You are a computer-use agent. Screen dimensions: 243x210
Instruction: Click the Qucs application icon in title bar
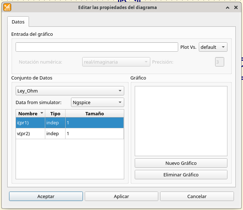[7, 7]
